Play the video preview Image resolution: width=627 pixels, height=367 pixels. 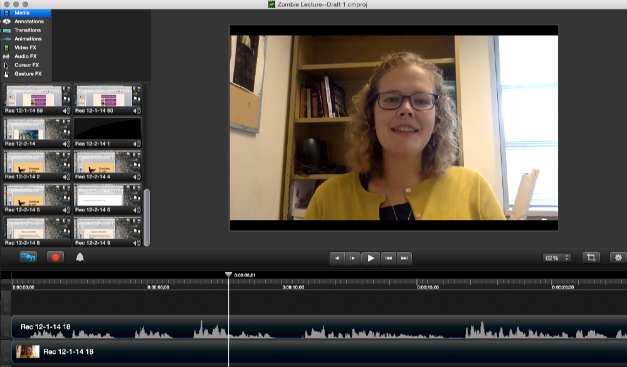click(371, 258)
